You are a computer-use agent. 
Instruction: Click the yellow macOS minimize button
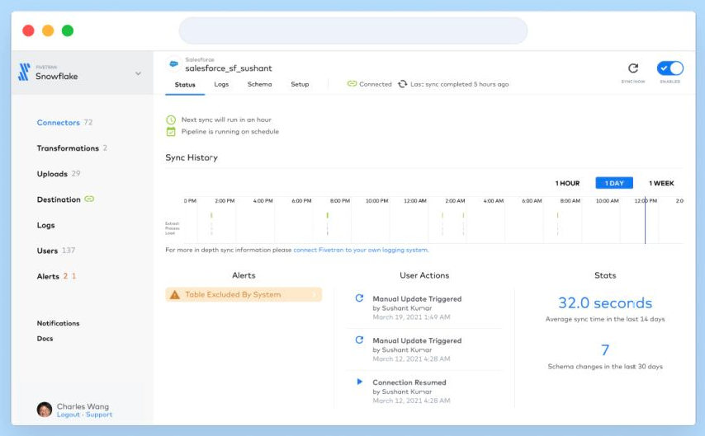pos(48,30)
